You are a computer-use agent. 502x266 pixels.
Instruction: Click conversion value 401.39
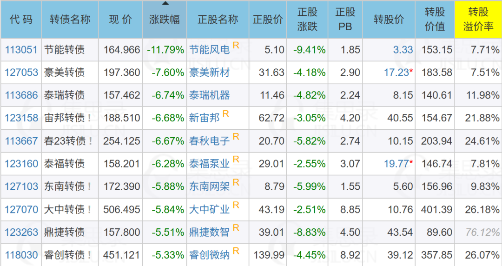click(x=436, y=210)
